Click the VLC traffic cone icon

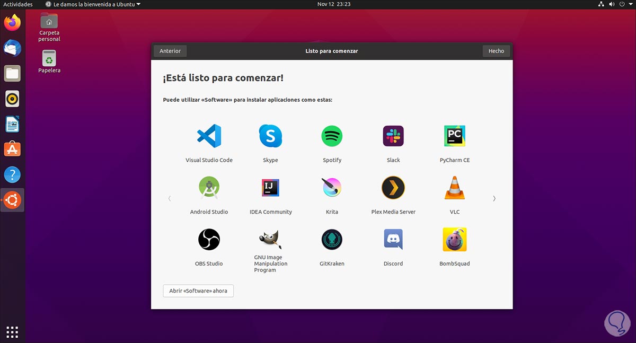[455, 188]
